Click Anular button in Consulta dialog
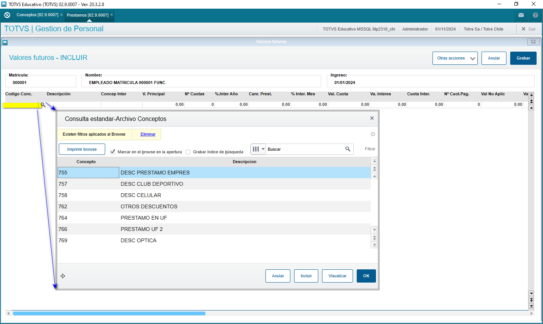This screenshot has height=324, width=543. point(278,276)
